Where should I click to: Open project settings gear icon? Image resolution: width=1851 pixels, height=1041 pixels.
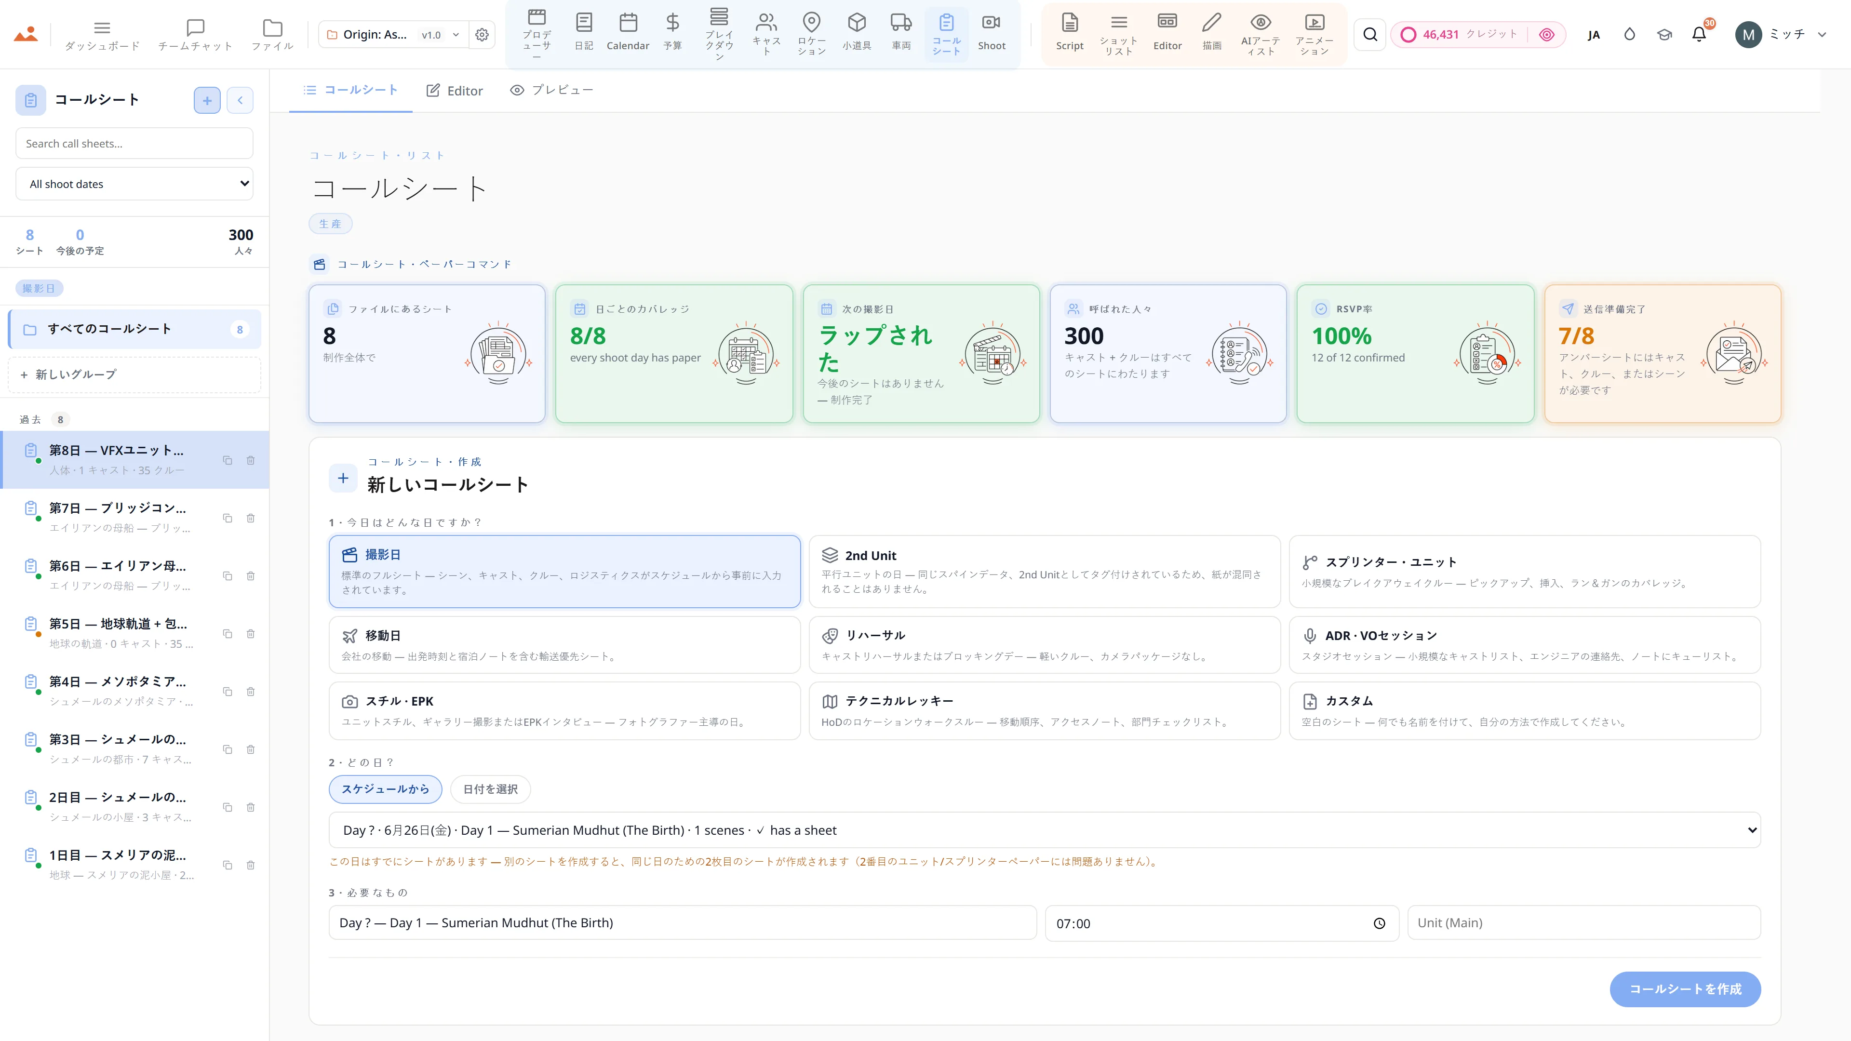point(482,35)
